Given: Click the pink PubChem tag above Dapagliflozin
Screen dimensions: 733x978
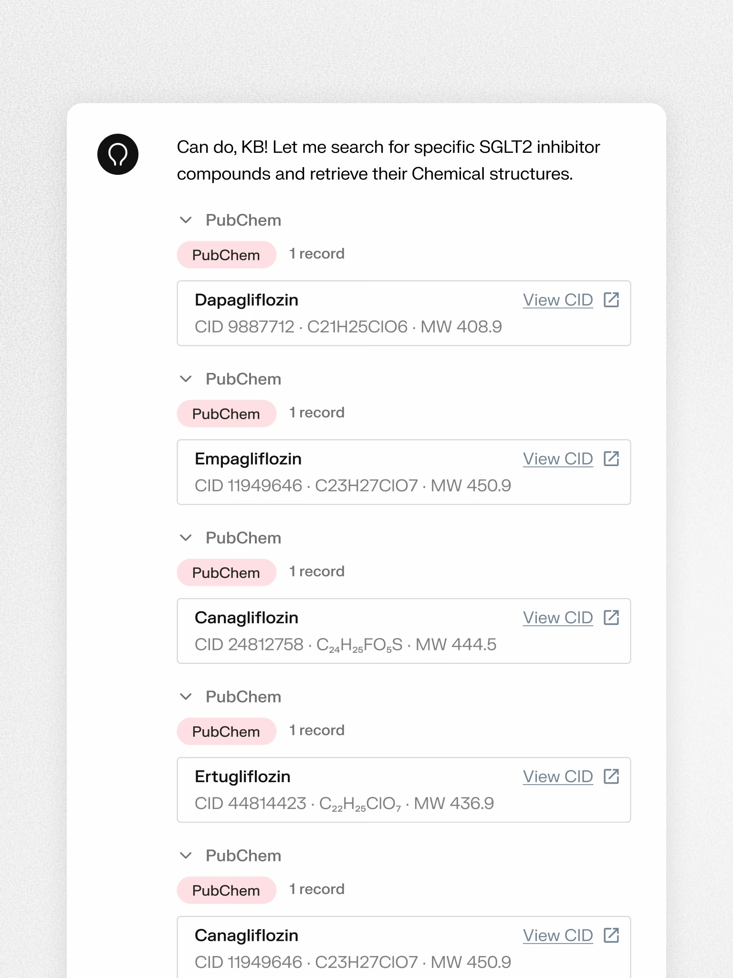Looking at the screenshot, I should [x=226, y=255].
